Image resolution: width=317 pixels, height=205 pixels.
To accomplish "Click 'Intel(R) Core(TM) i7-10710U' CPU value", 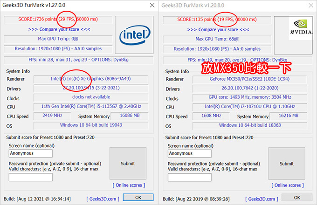I will 250,107.
